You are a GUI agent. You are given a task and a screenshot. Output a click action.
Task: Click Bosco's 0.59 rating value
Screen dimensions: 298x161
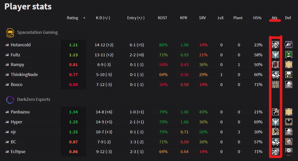[x=73, y=85]
